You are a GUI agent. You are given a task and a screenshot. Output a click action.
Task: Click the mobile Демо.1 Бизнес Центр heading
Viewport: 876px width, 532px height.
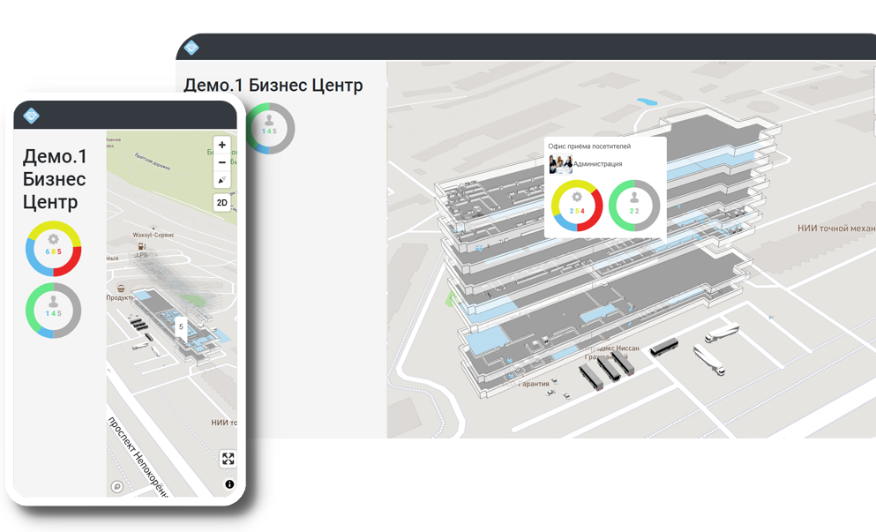[x=55, y=179]
